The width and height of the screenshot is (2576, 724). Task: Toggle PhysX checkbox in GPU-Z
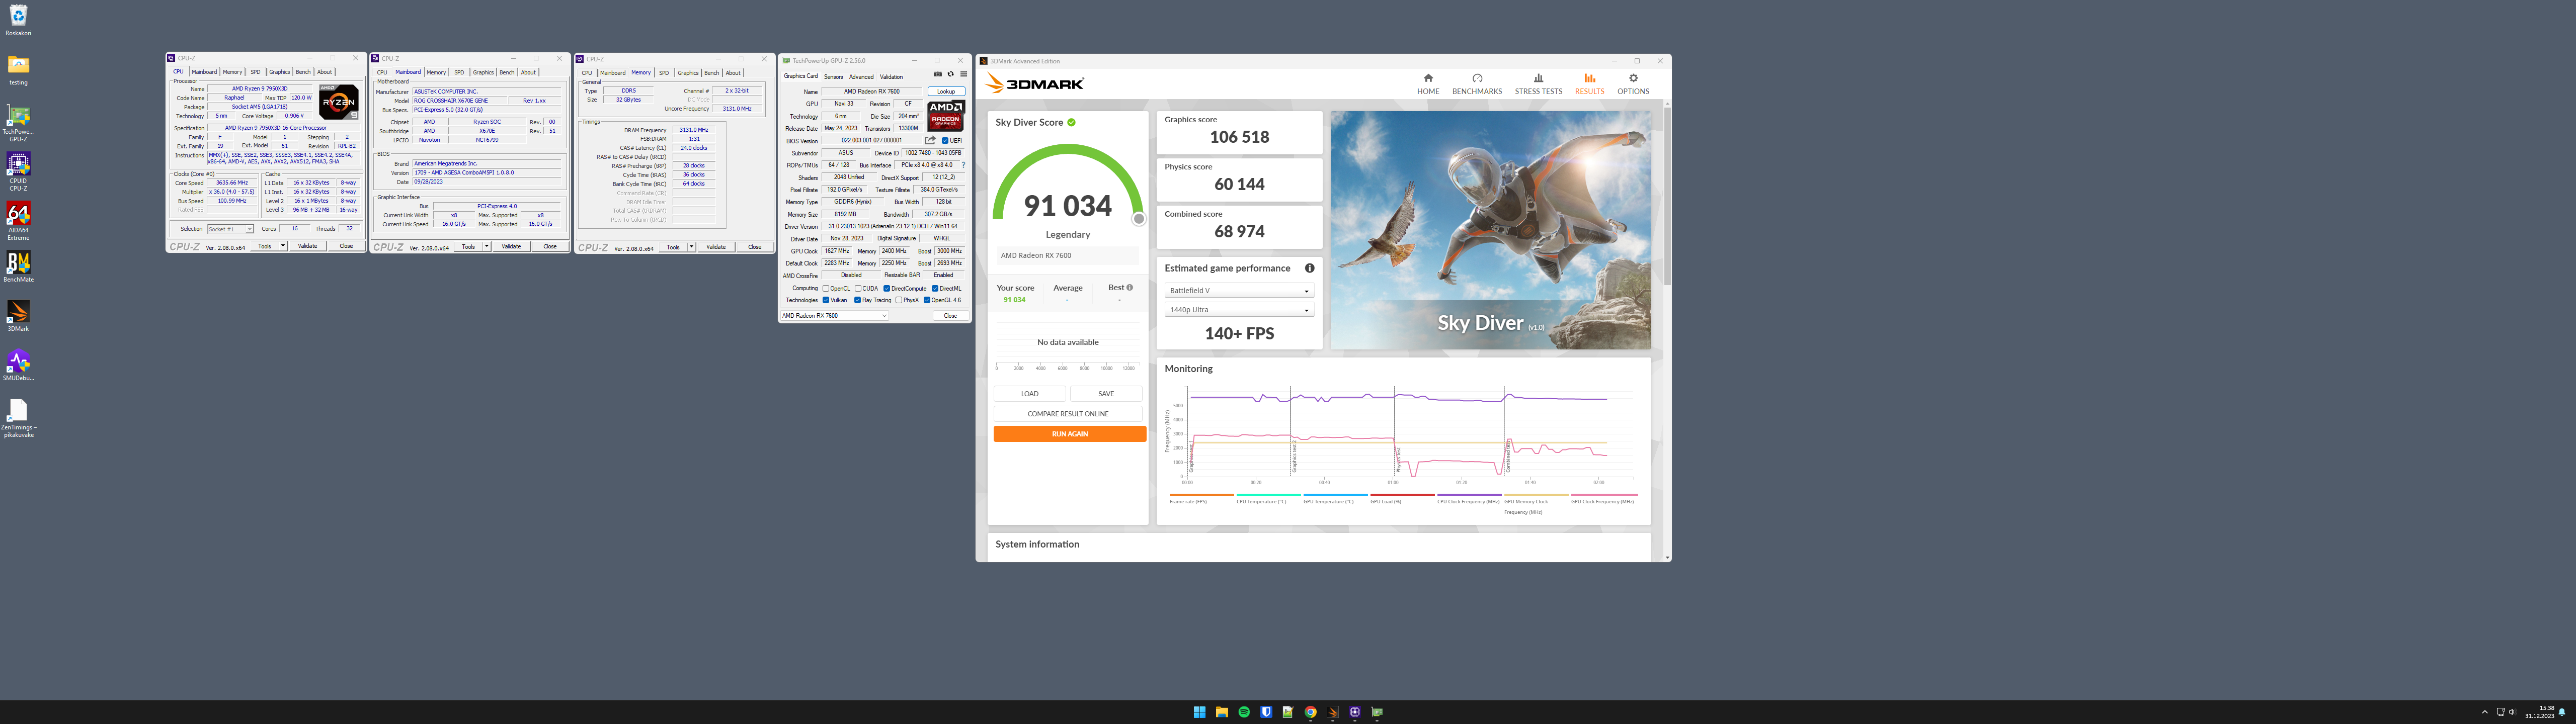coord(899,300)
